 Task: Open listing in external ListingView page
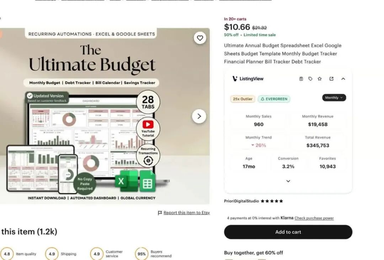tap(331, 79)
